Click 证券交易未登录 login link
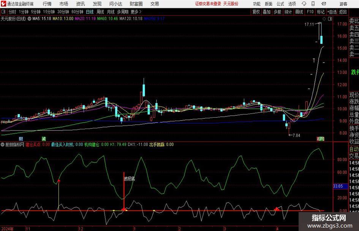 coord(208,4)
